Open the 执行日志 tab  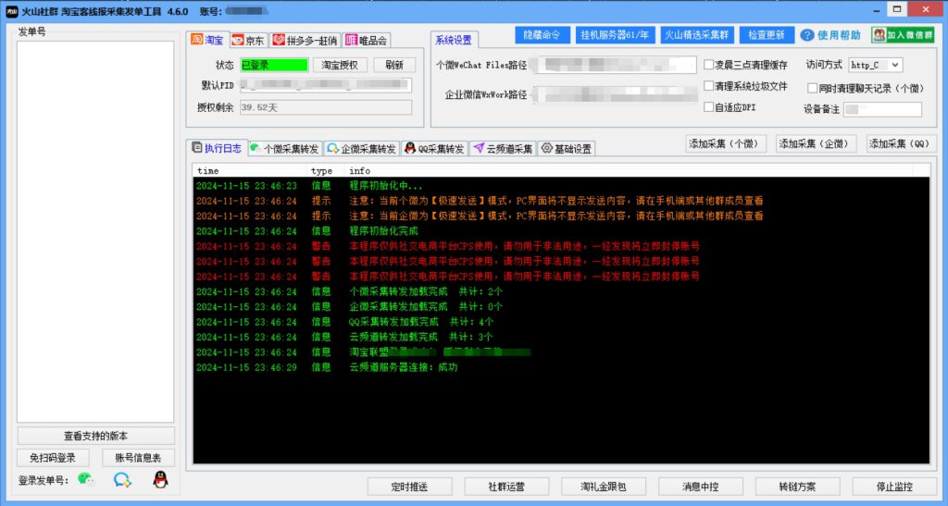[218, 148]
